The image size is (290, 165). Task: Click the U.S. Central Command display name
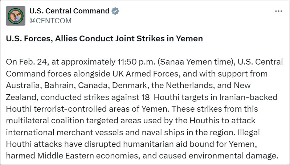point(69,11)
